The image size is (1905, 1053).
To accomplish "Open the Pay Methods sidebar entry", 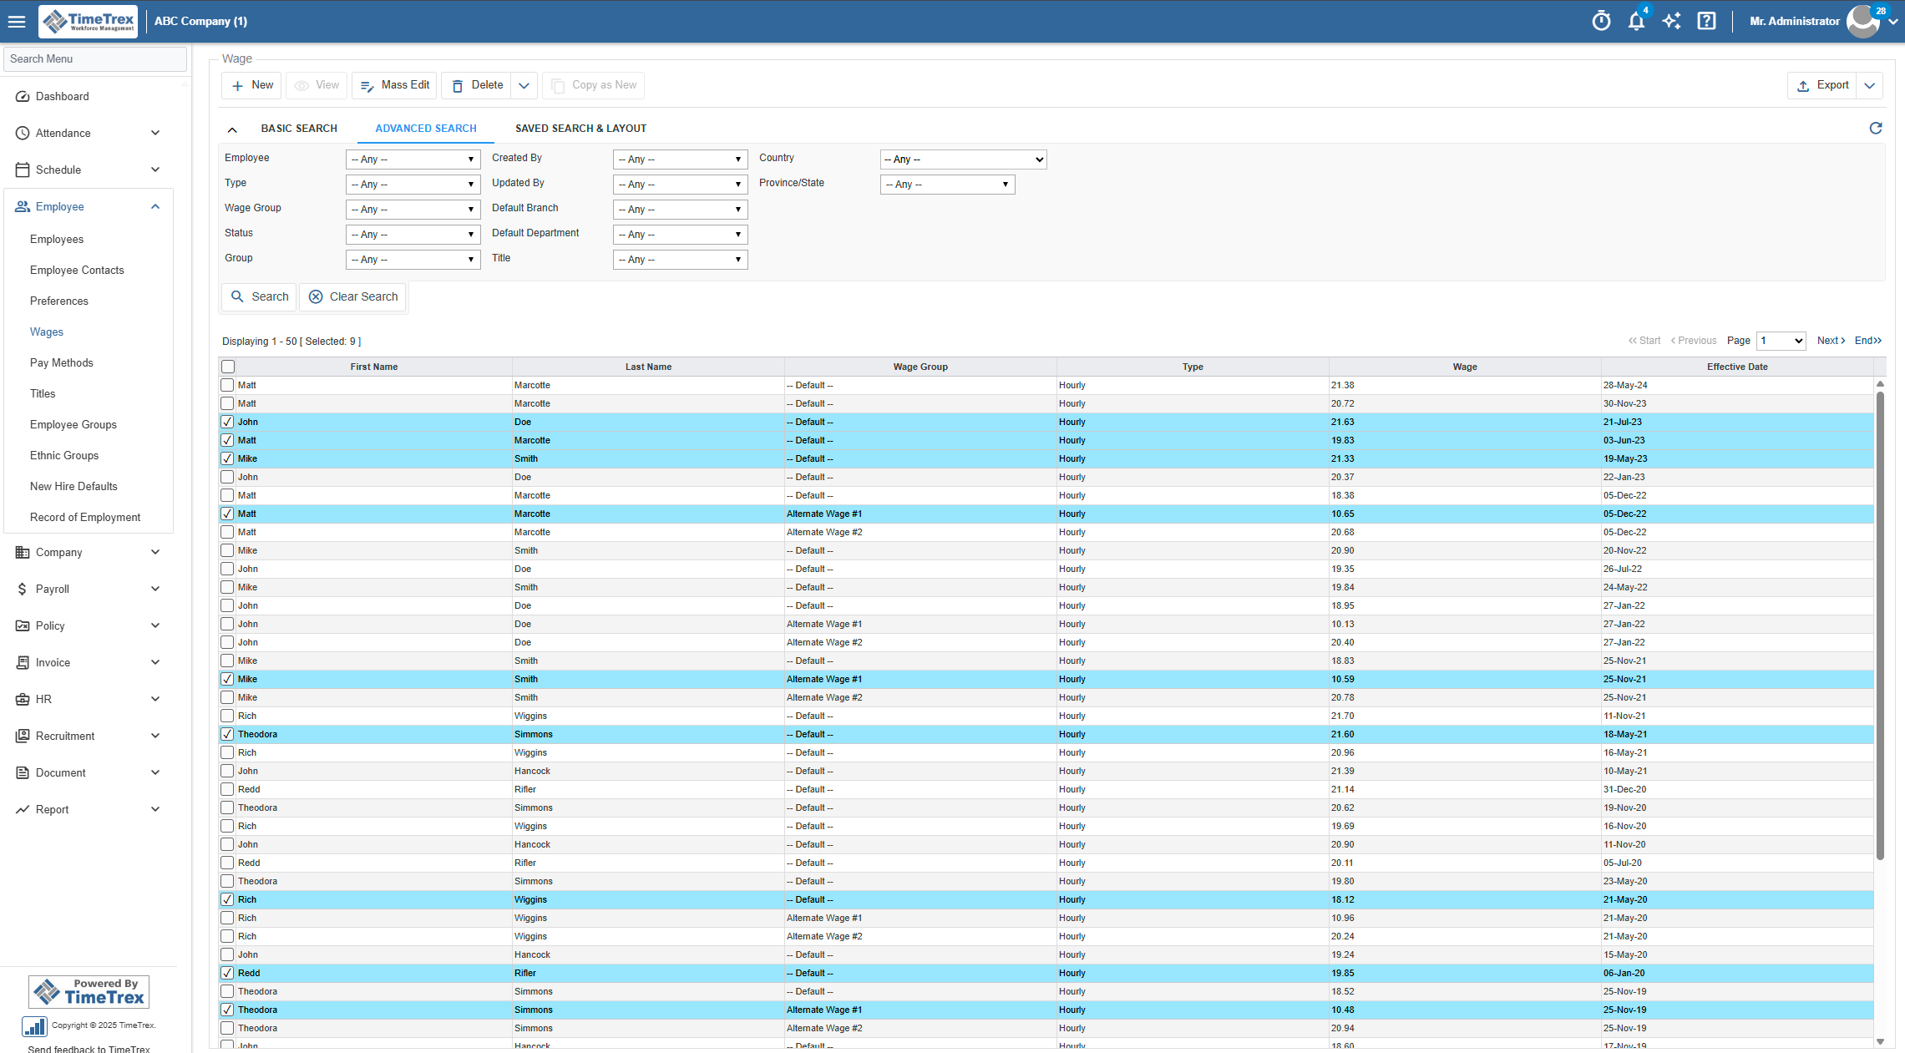I will [x=62, y=362].
